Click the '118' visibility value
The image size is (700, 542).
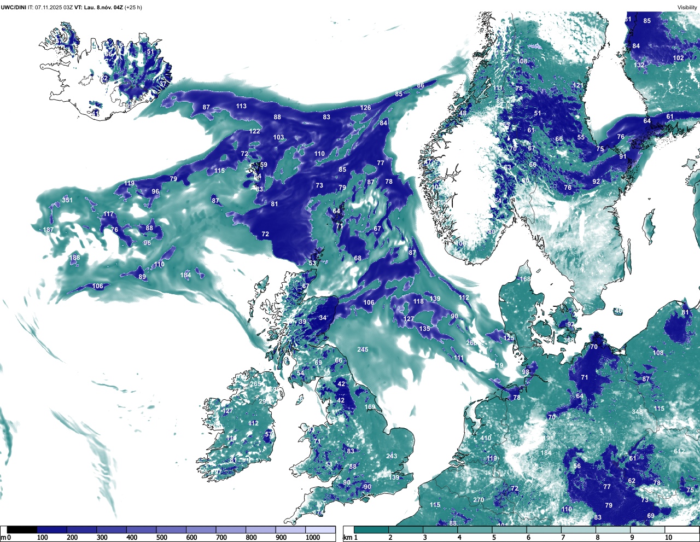[x=418, y=301]
